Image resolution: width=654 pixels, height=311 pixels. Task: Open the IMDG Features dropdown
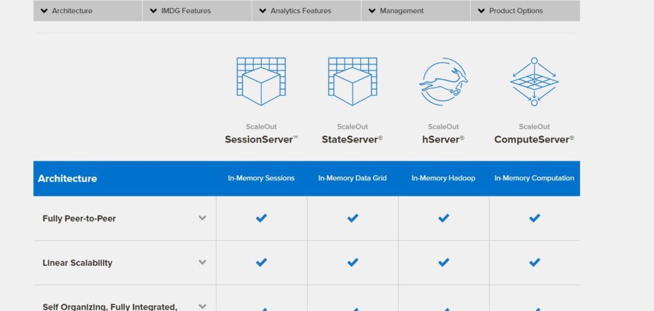point(197,10)
